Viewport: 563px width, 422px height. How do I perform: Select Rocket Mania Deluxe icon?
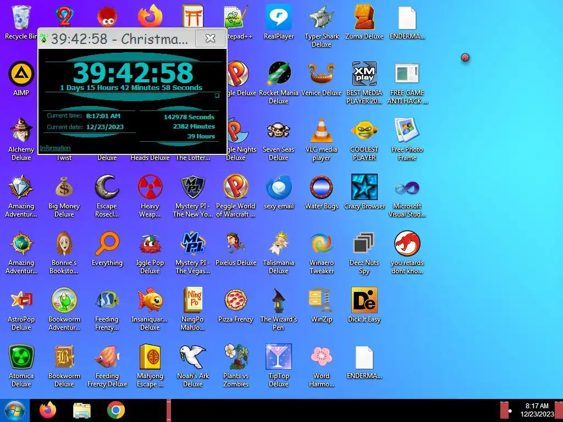(279, 74)
